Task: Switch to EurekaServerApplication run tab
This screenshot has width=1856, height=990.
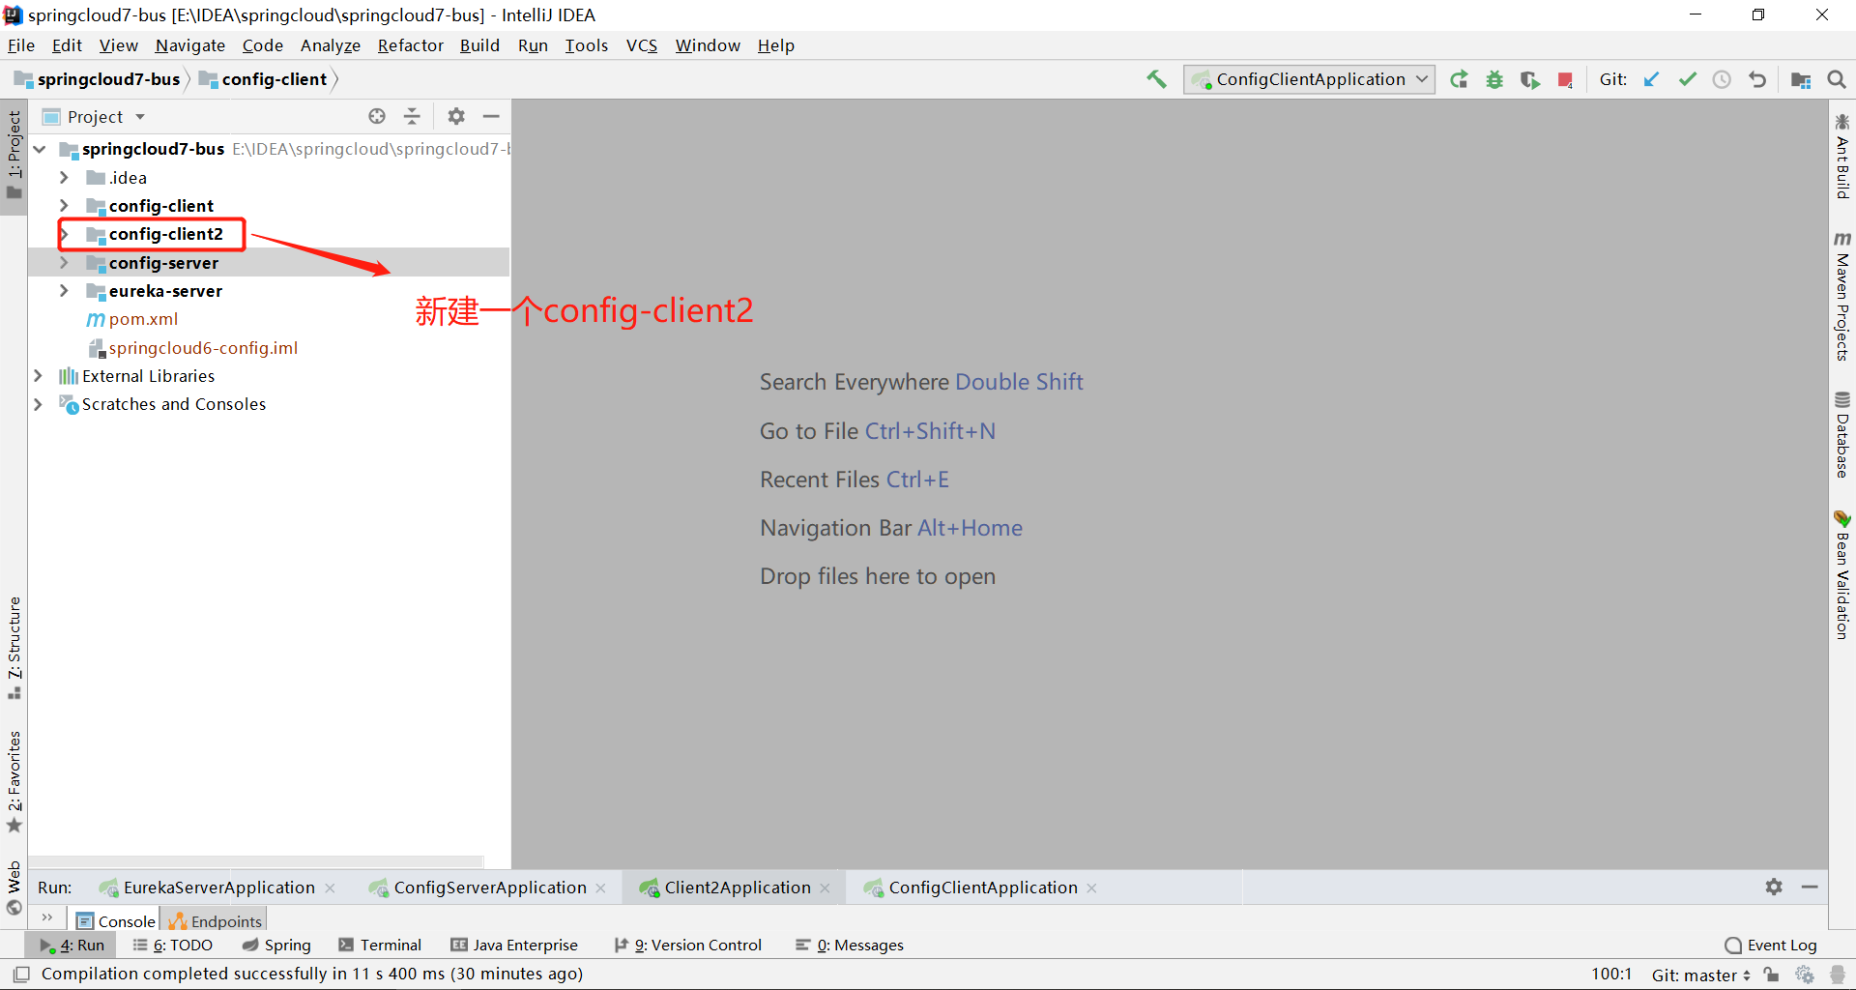Action: (x=218, y=888)
